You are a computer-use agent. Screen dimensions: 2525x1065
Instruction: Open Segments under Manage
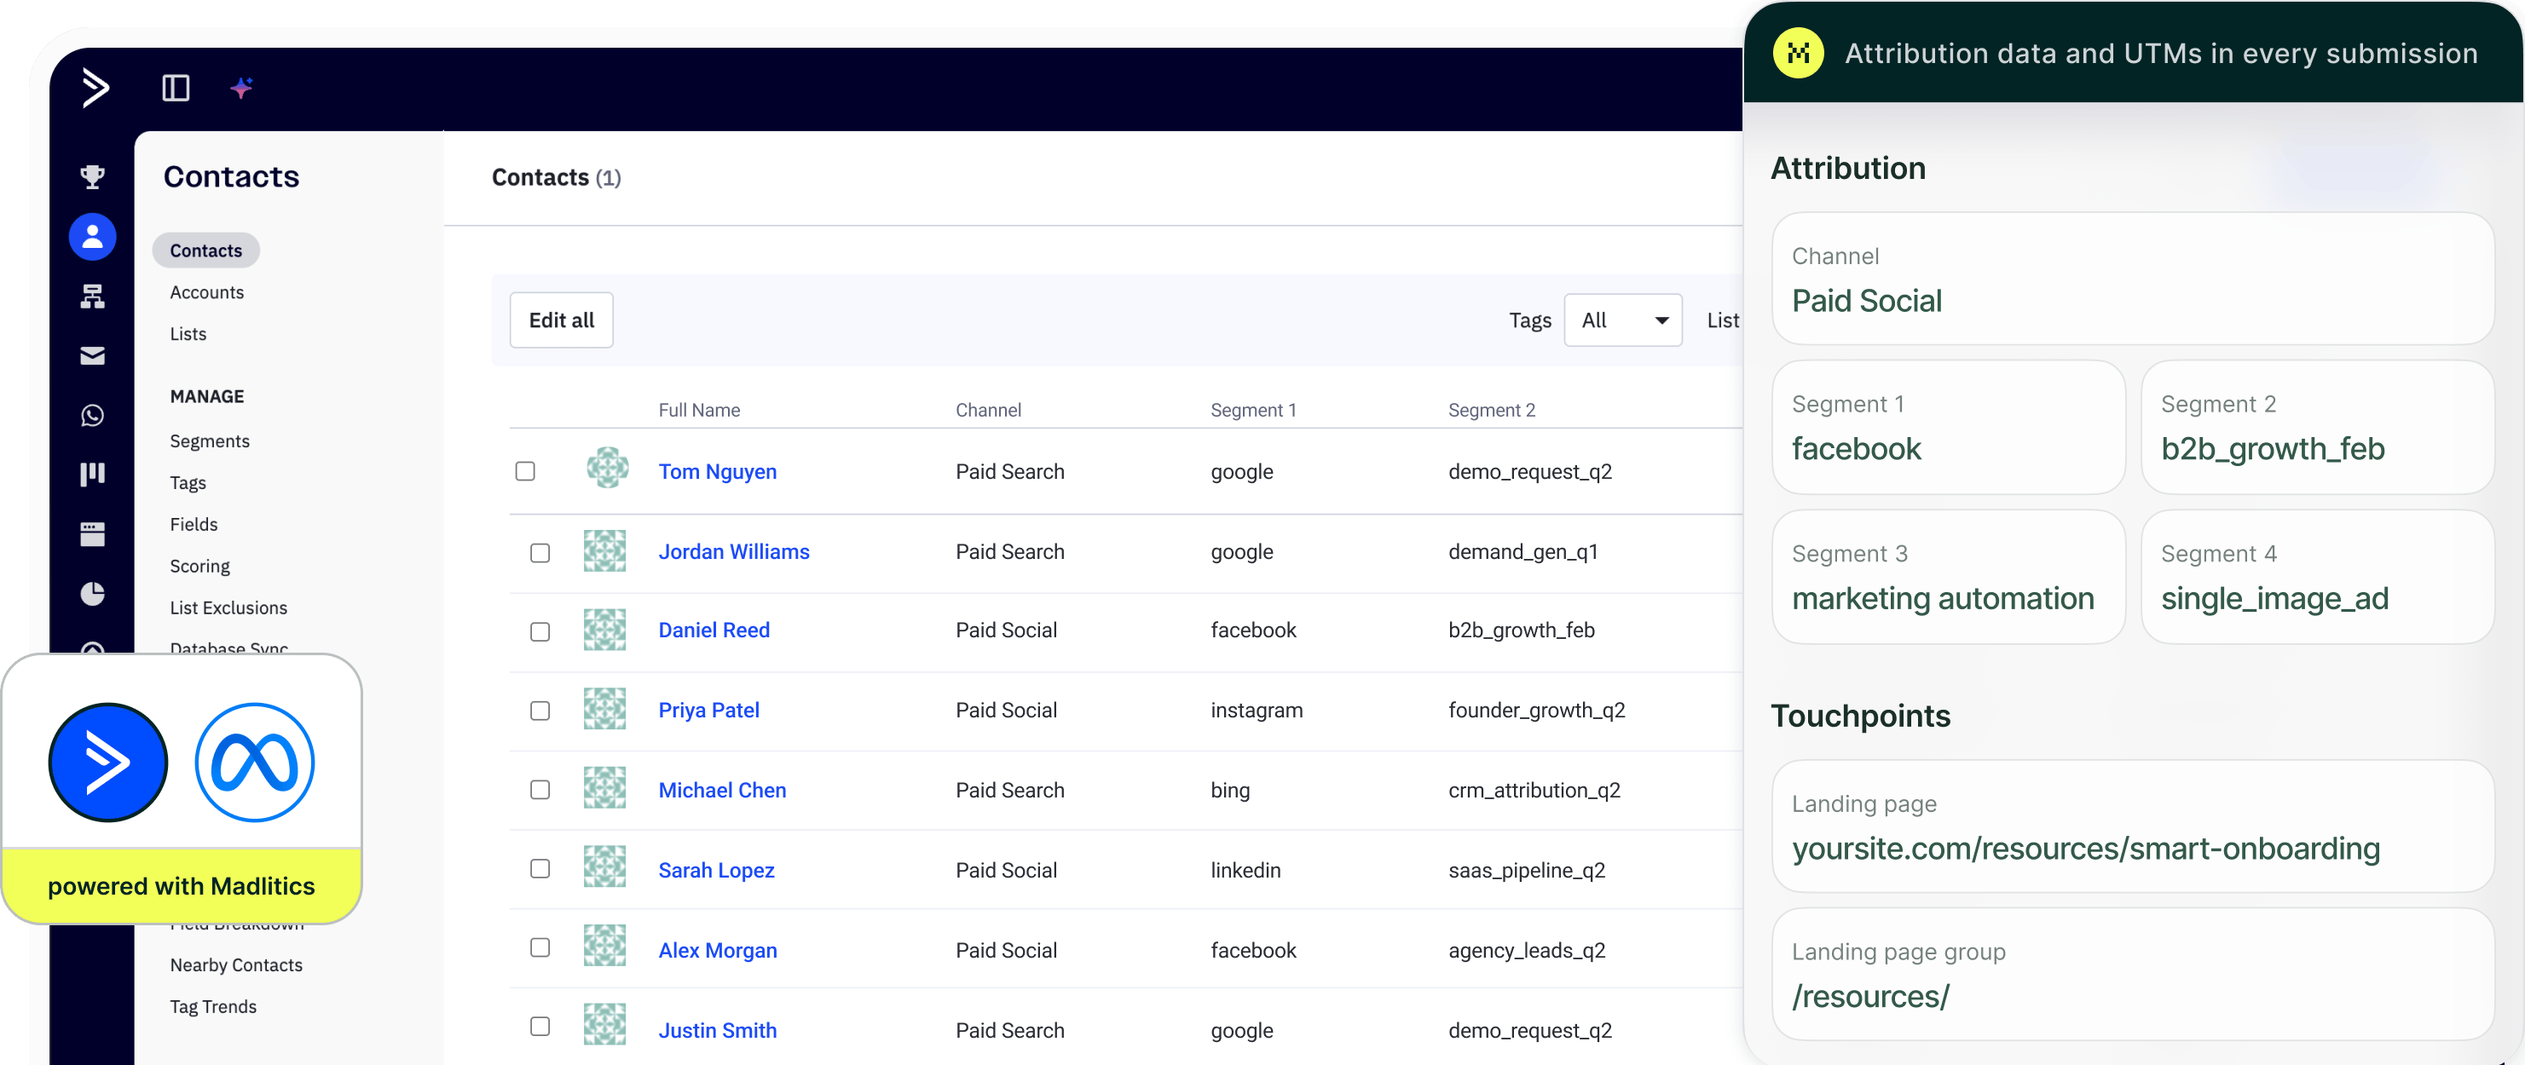[x=210, y=440]
